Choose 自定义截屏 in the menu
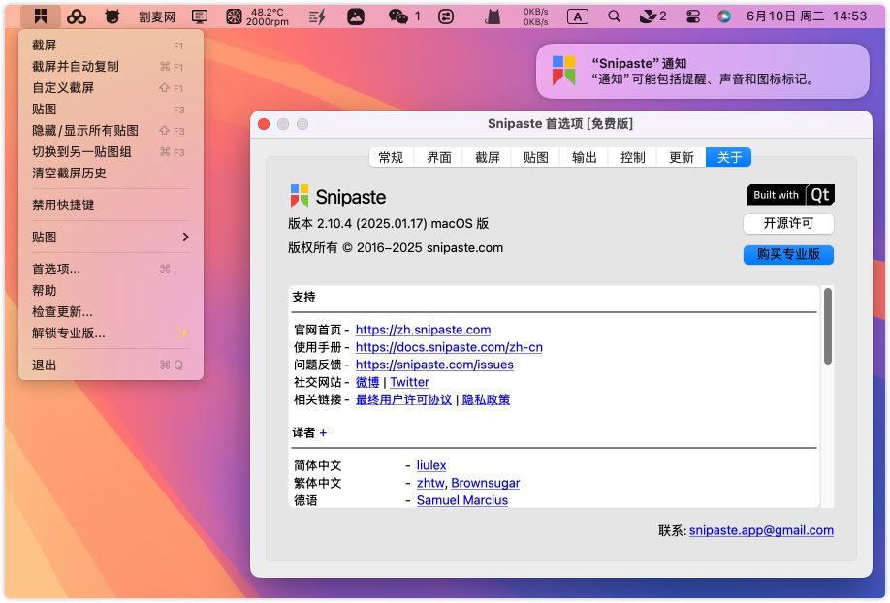 point(111,88)
